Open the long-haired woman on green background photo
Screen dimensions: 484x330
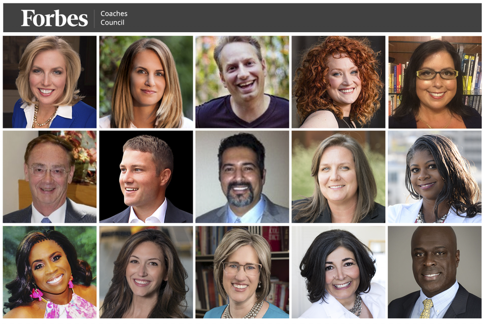pos(146,82)
